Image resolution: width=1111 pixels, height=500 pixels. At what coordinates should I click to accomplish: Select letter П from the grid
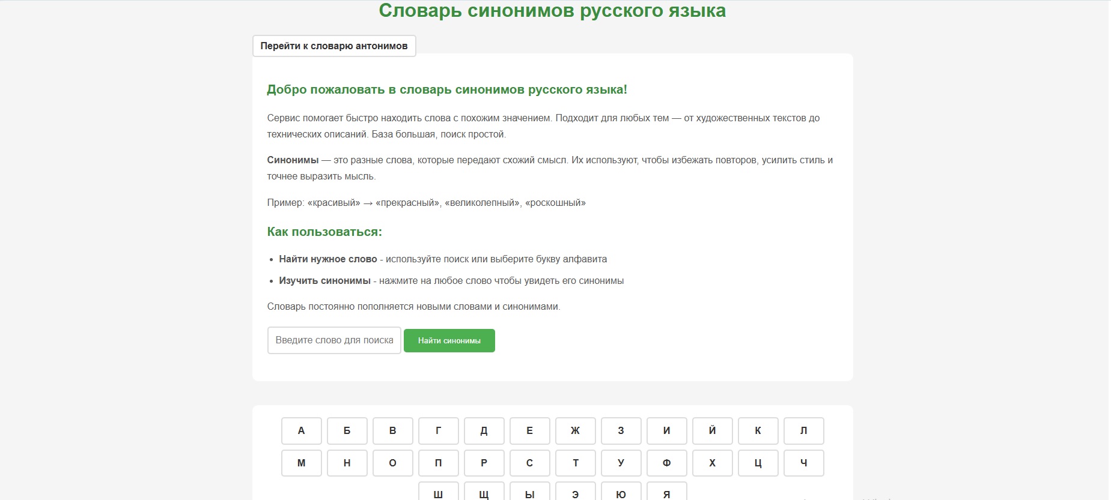[439, 463]
